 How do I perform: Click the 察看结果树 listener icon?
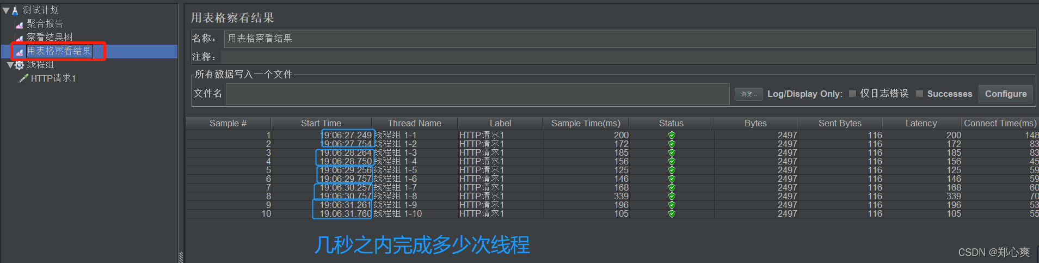pyautogui.click(x=20, y=38)
